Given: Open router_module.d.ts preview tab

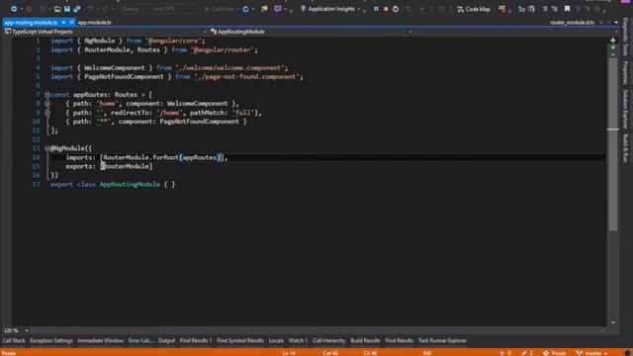Looking at the screenshot, I should click(x=572, y=22).
